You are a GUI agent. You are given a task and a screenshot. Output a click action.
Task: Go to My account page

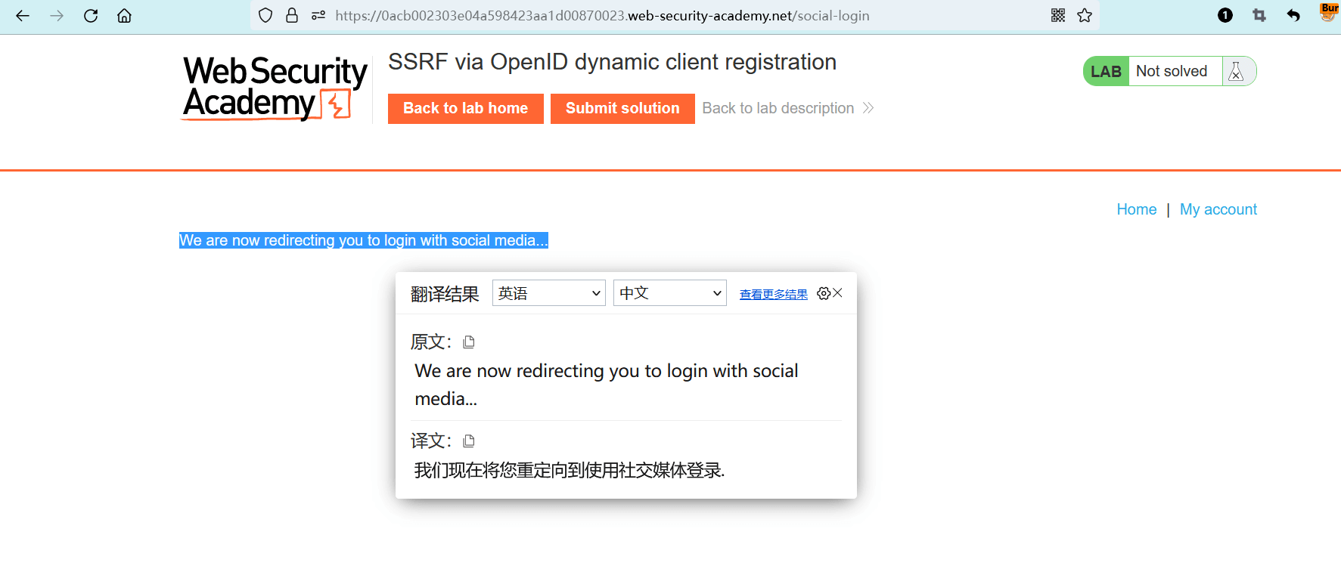(x=1218, y=209)
